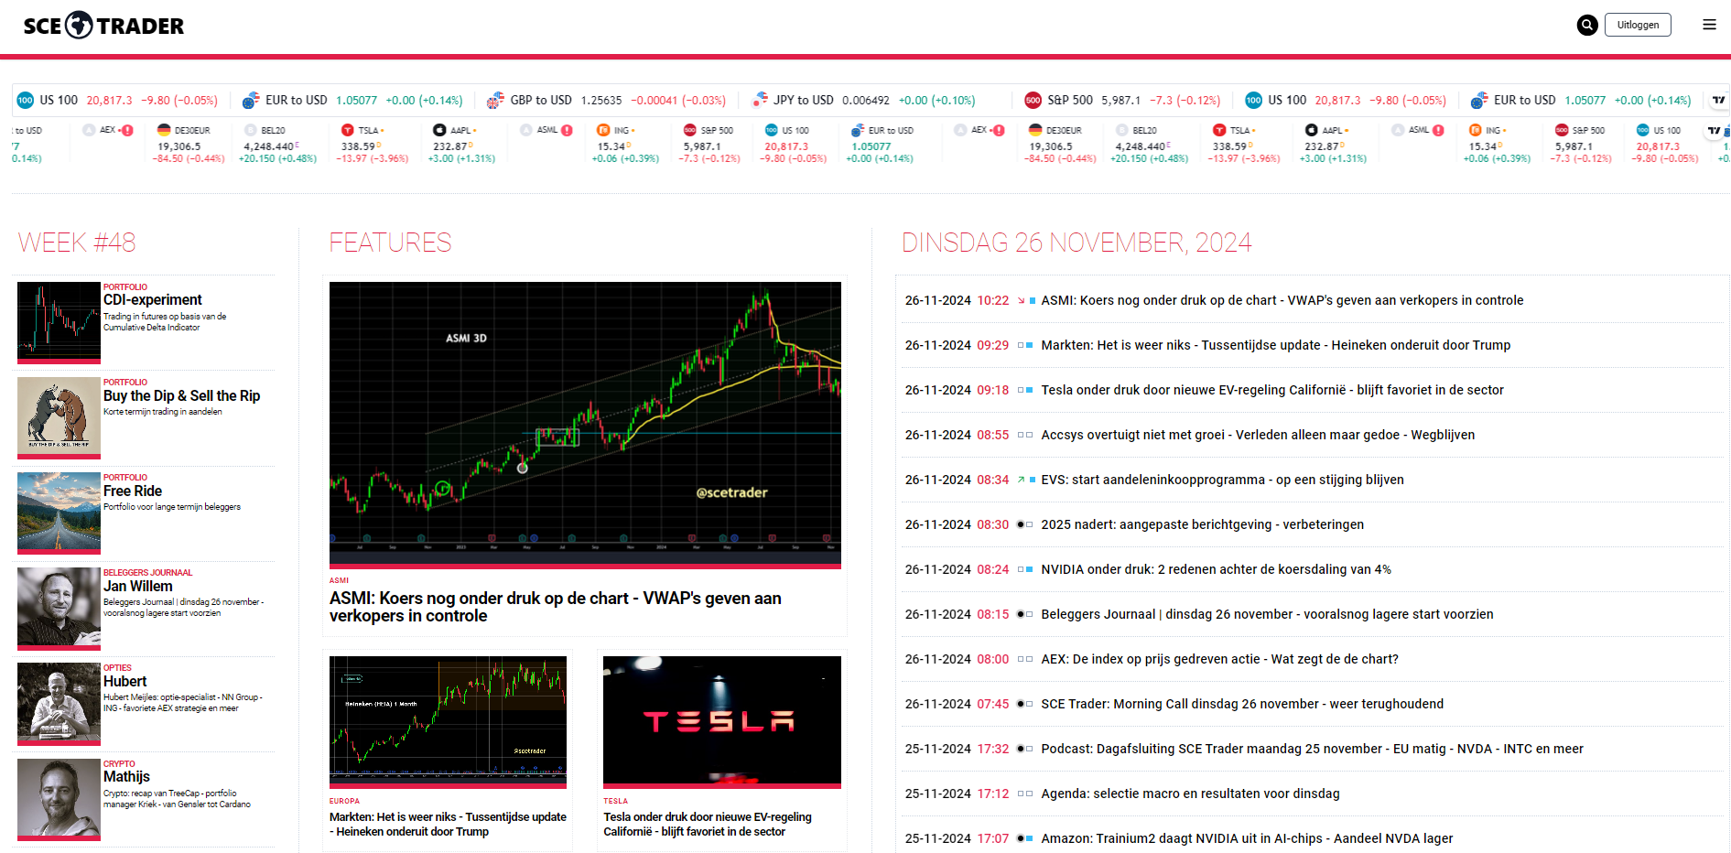Click the black dot icon in the Amazon Trainium2 row
The image size is (1731, 853).
click(1021, 838)
